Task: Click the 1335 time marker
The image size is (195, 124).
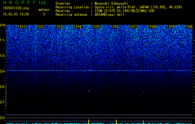Action: click(x=96, y=27)
